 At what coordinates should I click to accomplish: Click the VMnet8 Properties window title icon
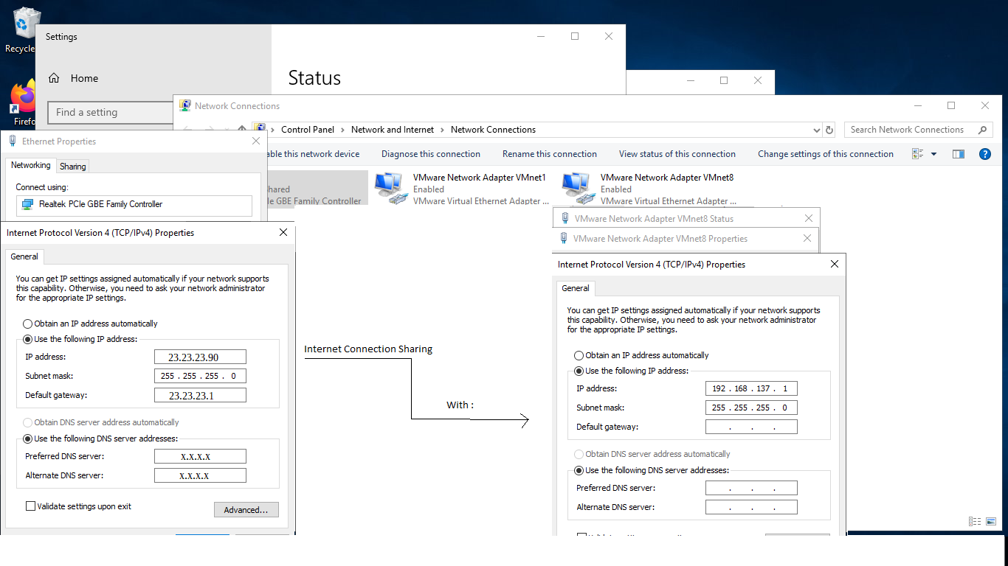[565, 239]
